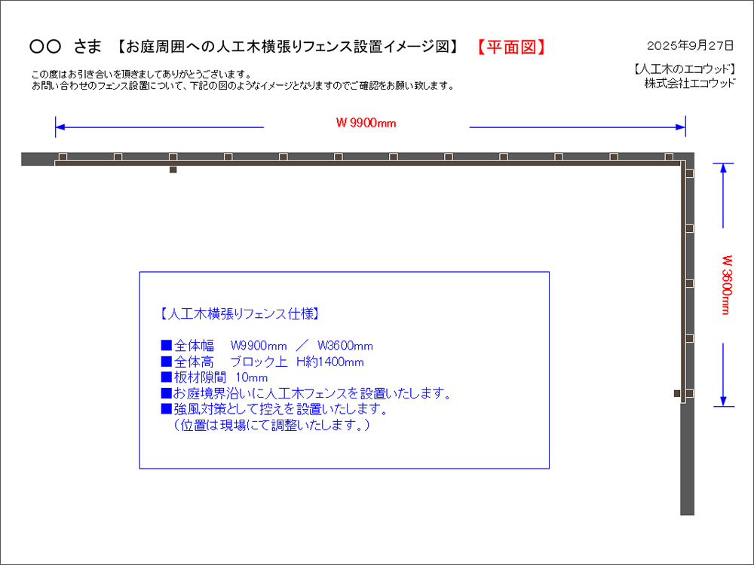Select the company name 株式会社エコウッド
This screenshot has width=754, height=565.
[x=689, y=84]
